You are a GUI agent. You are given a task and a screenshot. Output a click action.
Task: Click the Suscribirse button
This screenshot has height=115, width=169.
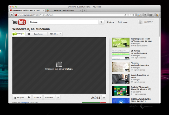(x=37, y=34)
